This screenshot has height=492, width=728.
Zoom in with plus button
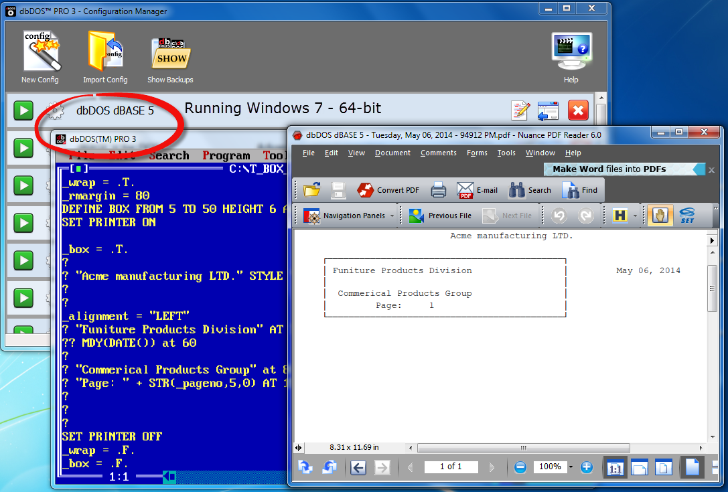pyautogui.click(x=587, y=467)
